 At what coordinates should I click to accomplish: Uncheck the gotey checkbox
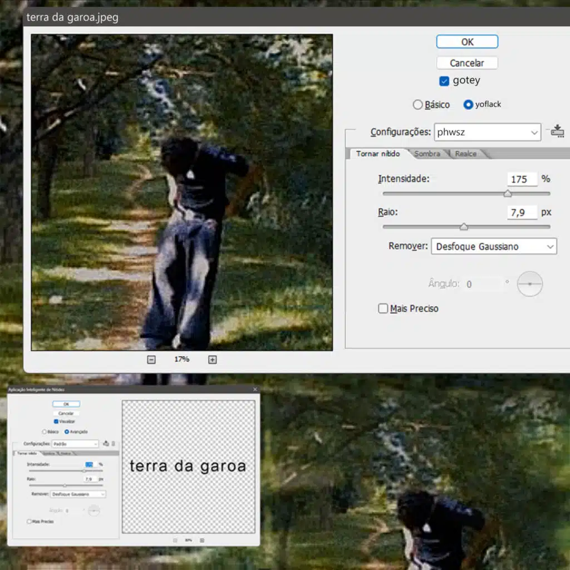coord(444,81)
